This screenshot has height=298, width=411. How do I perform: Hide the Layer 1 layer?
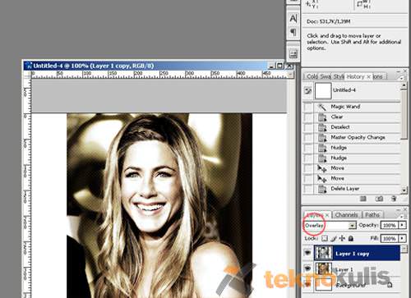tap(307, 268)
